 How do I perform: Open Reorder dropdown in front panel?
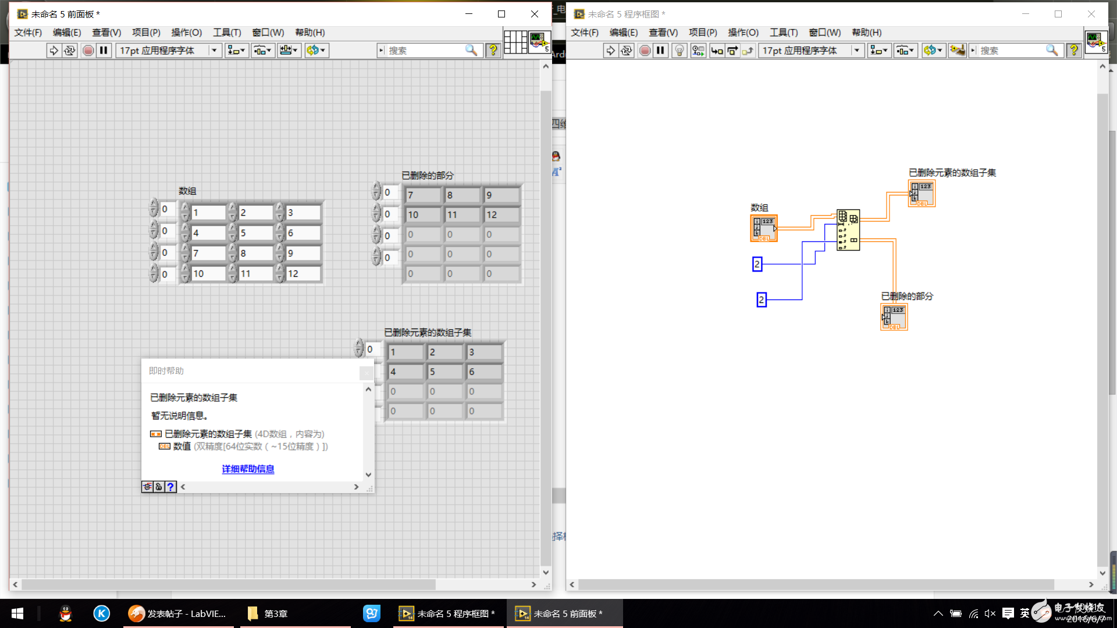tap(316, 51)
